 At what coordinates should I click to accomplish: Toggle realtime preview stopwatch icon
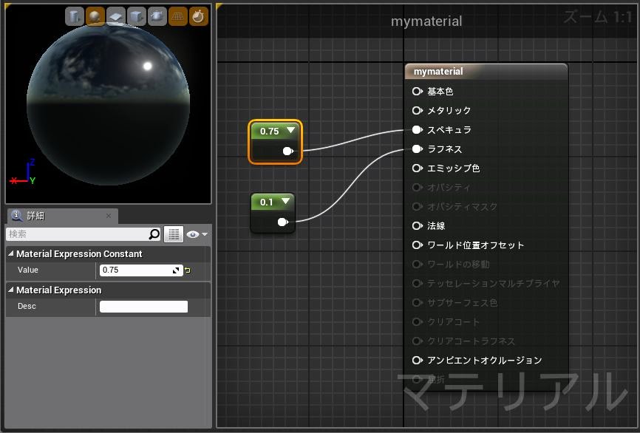(x=199, y=16)
